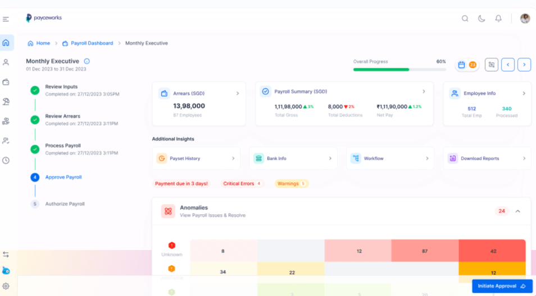This screenshot has height=296, width=536.
Task: Toggle dark mode moon icon
Action: [482, 18]
